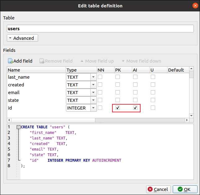Close the Edit table definition dialog
The width and height of the screenshot is (200, 195).
pyautogui.click(x=195, y=6)
